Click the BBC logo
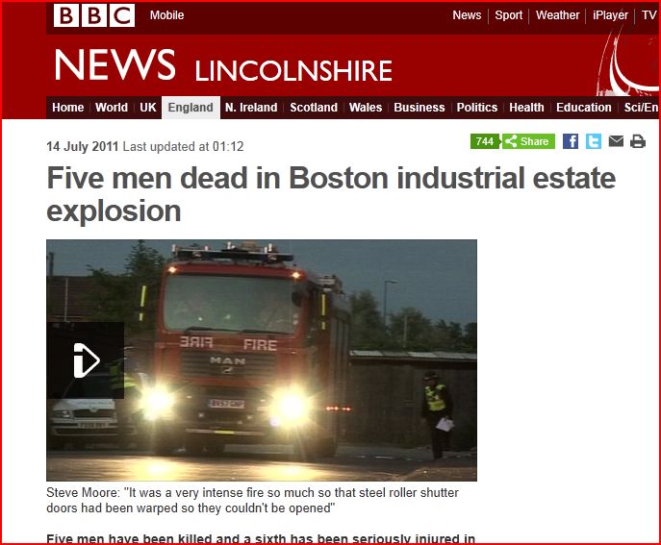This screenshot has height=545, width=661. point(94,15)
